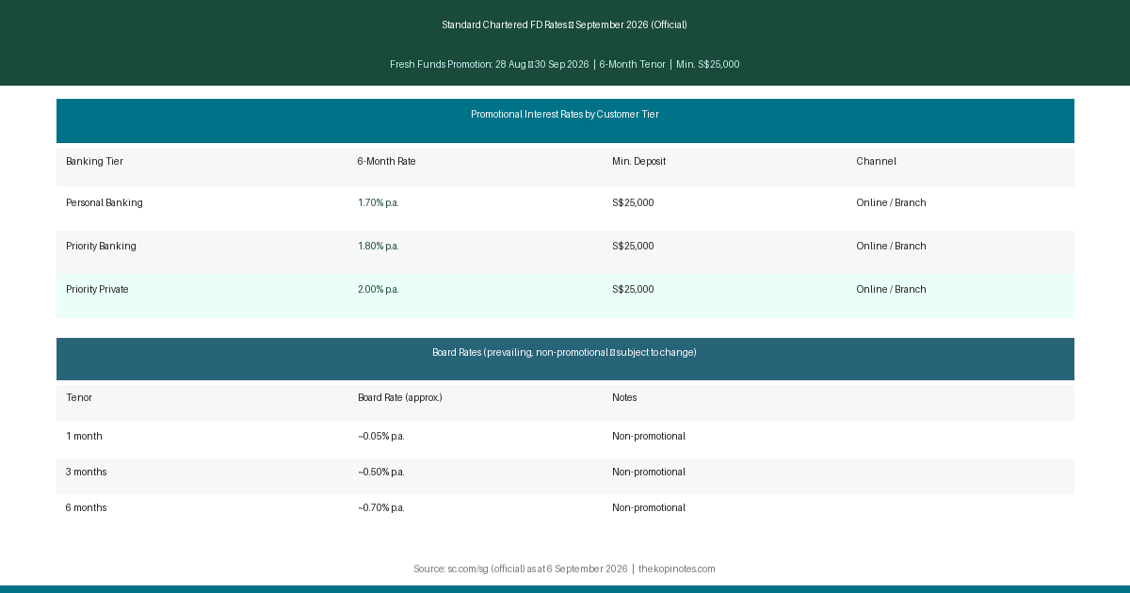The width and height of the screenshot is (1130, 593).
Task: Click the Fresh Funds Promotion subtitle line
Action: click(565, 64)
